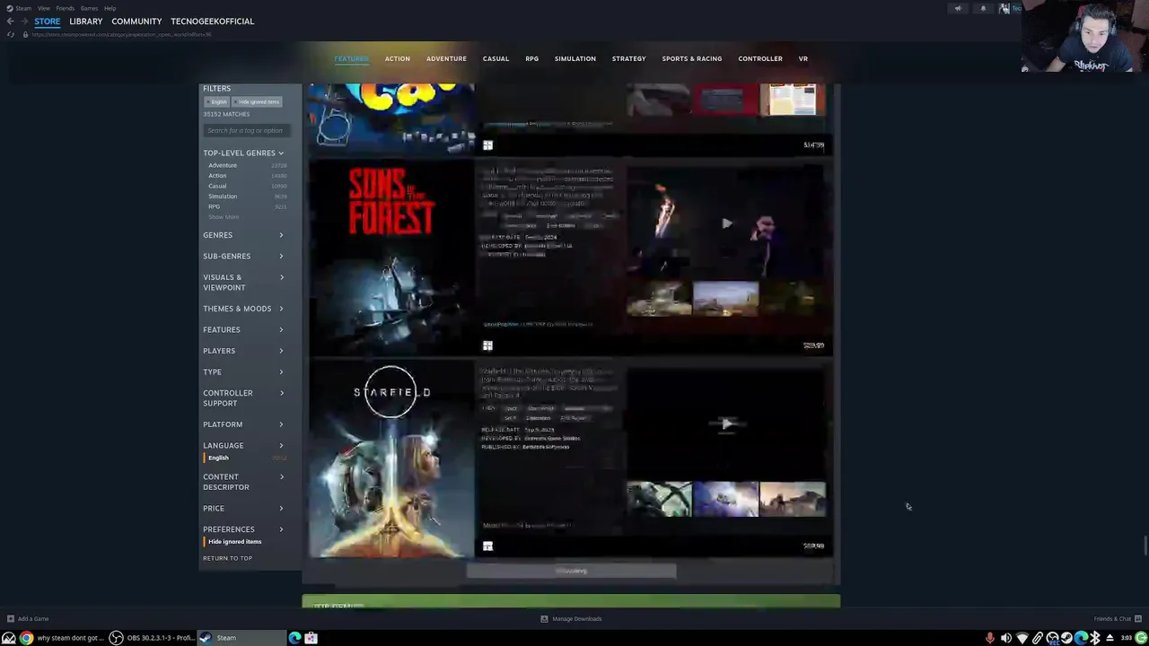Expand the Type filter section
Screen dimensions: 1149x646
[243, 371]
